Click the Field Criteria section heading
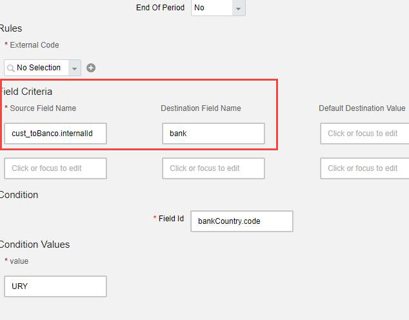The width and height of the screenshot is (409, 320). (26, 92)
